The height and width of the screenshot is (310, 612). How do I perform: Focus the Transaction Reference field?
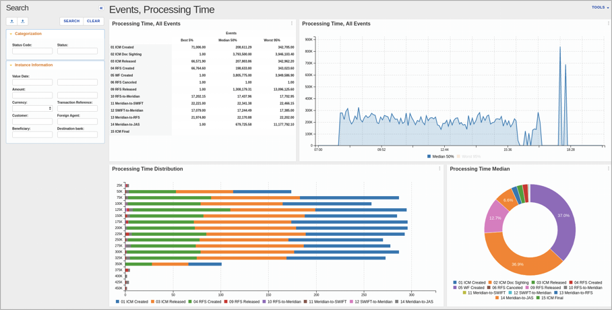pos(78,108)
